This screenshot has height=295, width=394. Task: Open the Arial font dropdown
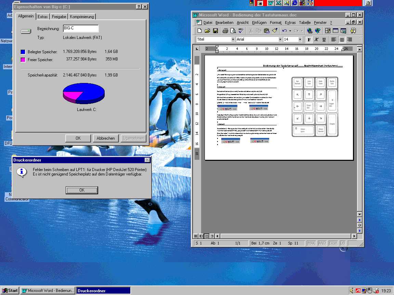tap(280, 39)
